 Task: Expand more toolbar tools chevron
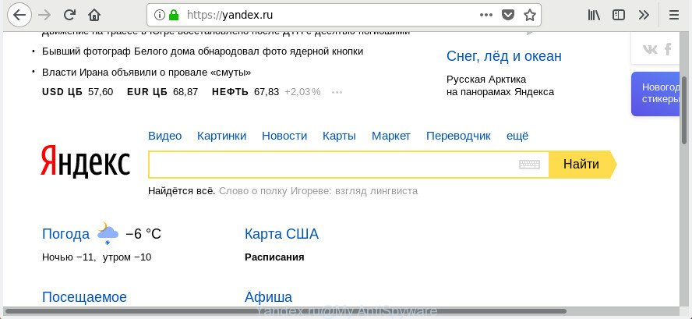(644, 15)
